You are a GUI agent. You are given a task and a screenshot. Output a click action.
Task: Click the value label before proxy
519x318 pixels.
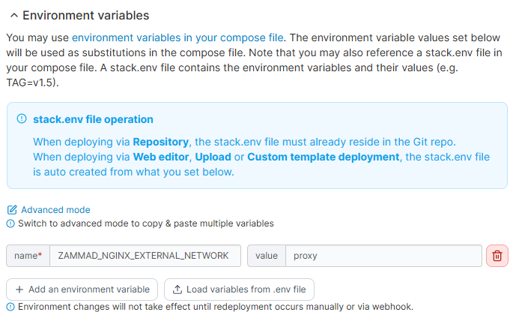pyautogui.click(x=267, y=256)
